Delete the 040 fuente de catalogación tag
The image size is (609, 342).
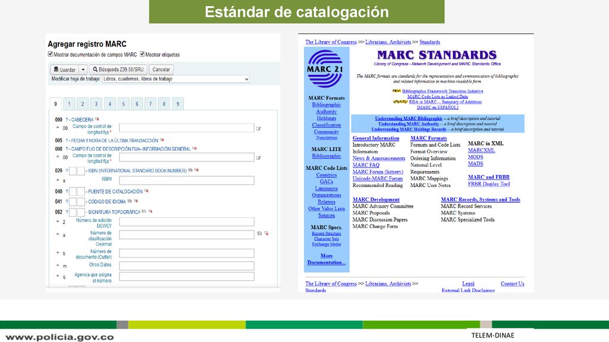click(x=146, y=191)
